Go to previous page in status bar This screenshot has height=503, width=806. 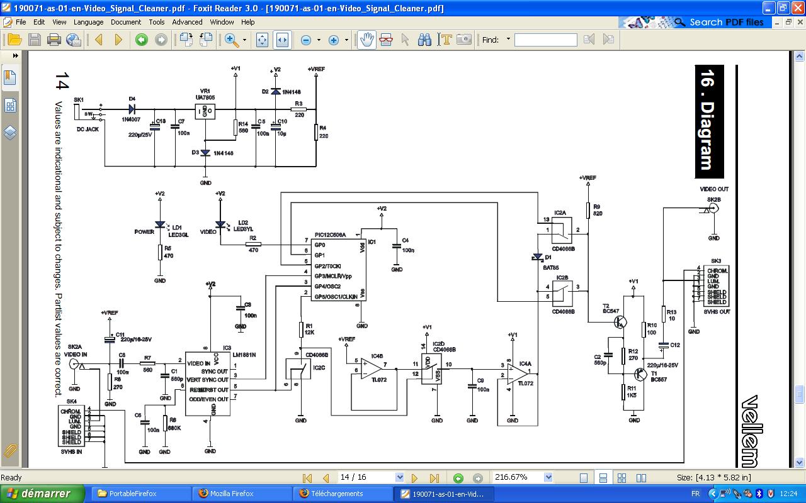[326, 478]
